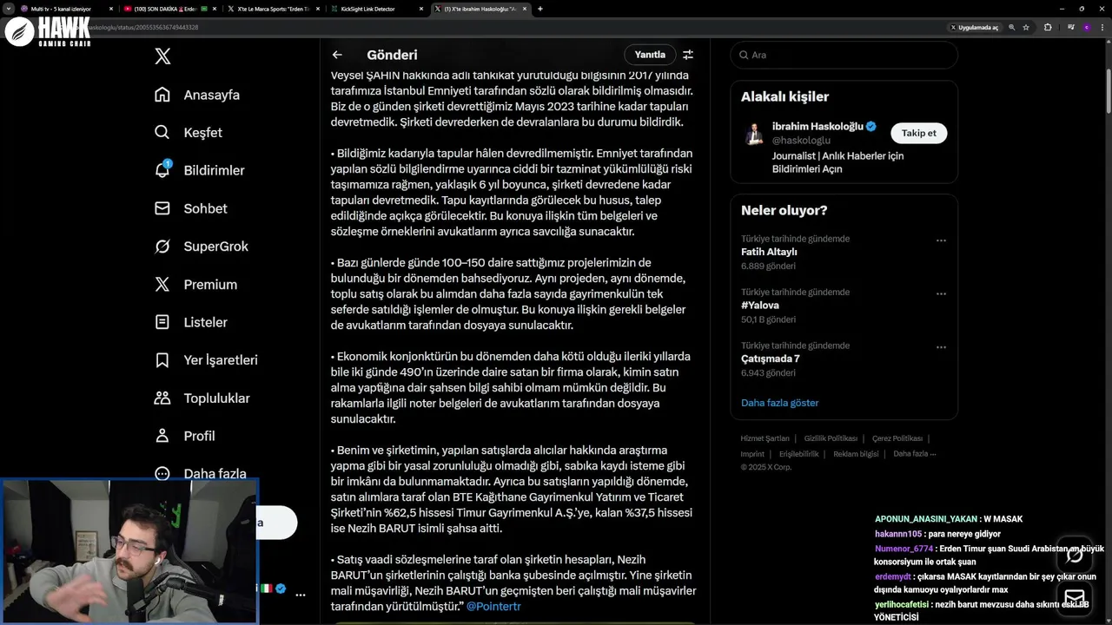Open browser zoom magnifier icon

pyautogui.click(x=1011, y=27)
